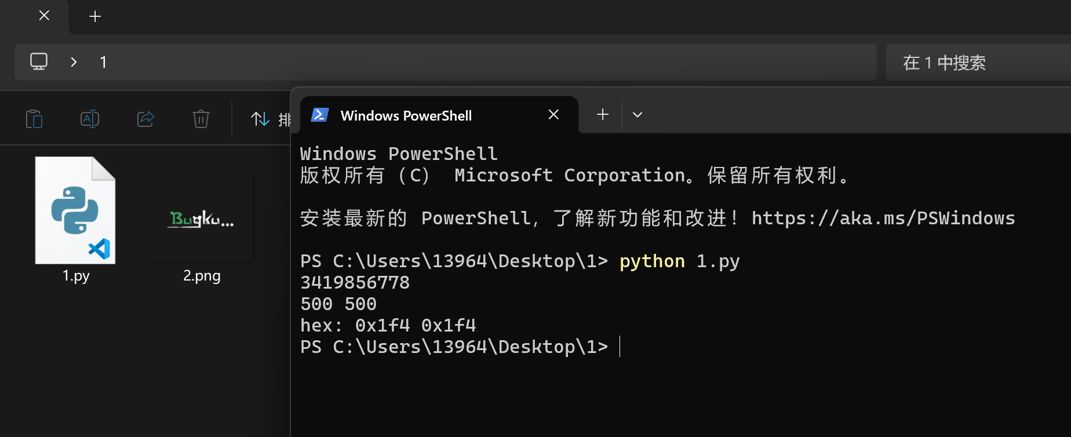The image size is (1071, 437).
Task: Click folder name 1 in address bar
Action: click(x=103, y=62)
